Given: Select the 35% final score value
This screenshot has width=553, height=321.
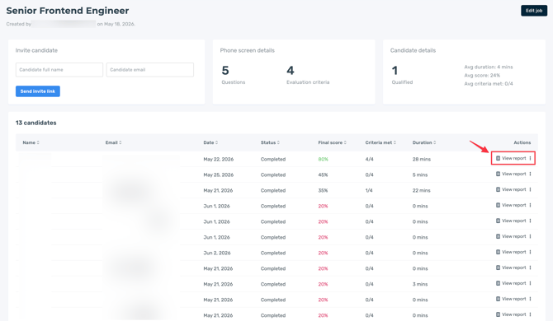Looking at the screenshot, I should (323, 191).
